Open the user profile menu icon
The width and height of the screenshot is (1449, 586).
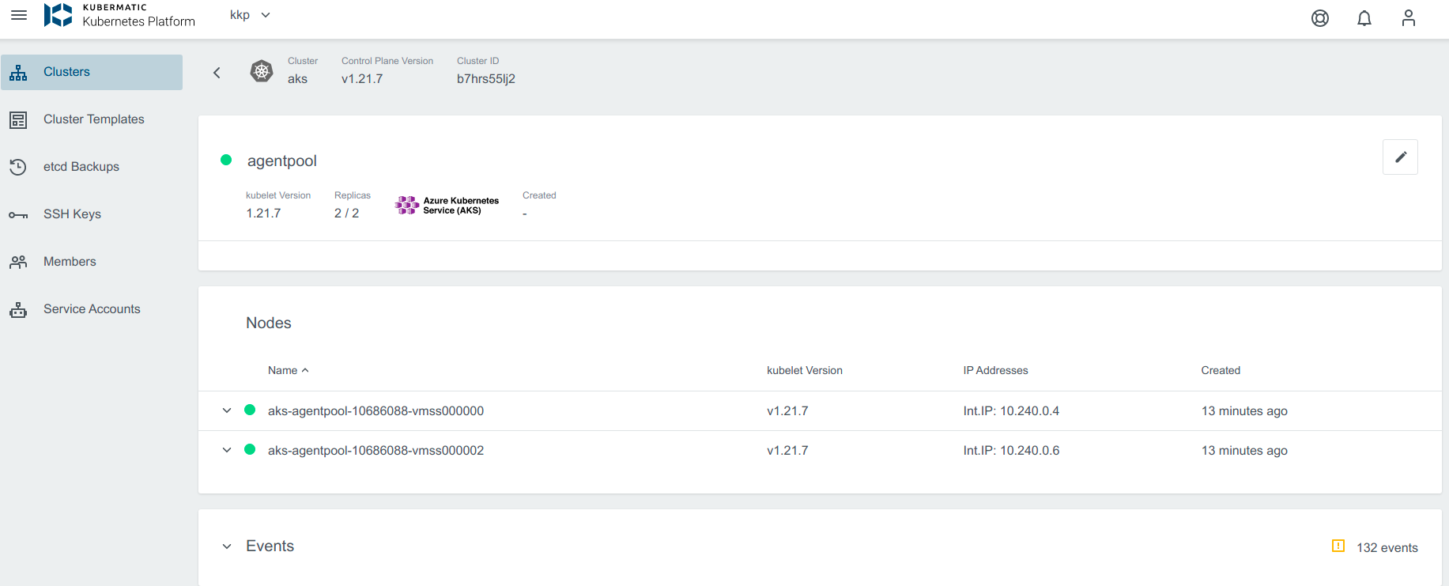click(x=1408, y=18)
